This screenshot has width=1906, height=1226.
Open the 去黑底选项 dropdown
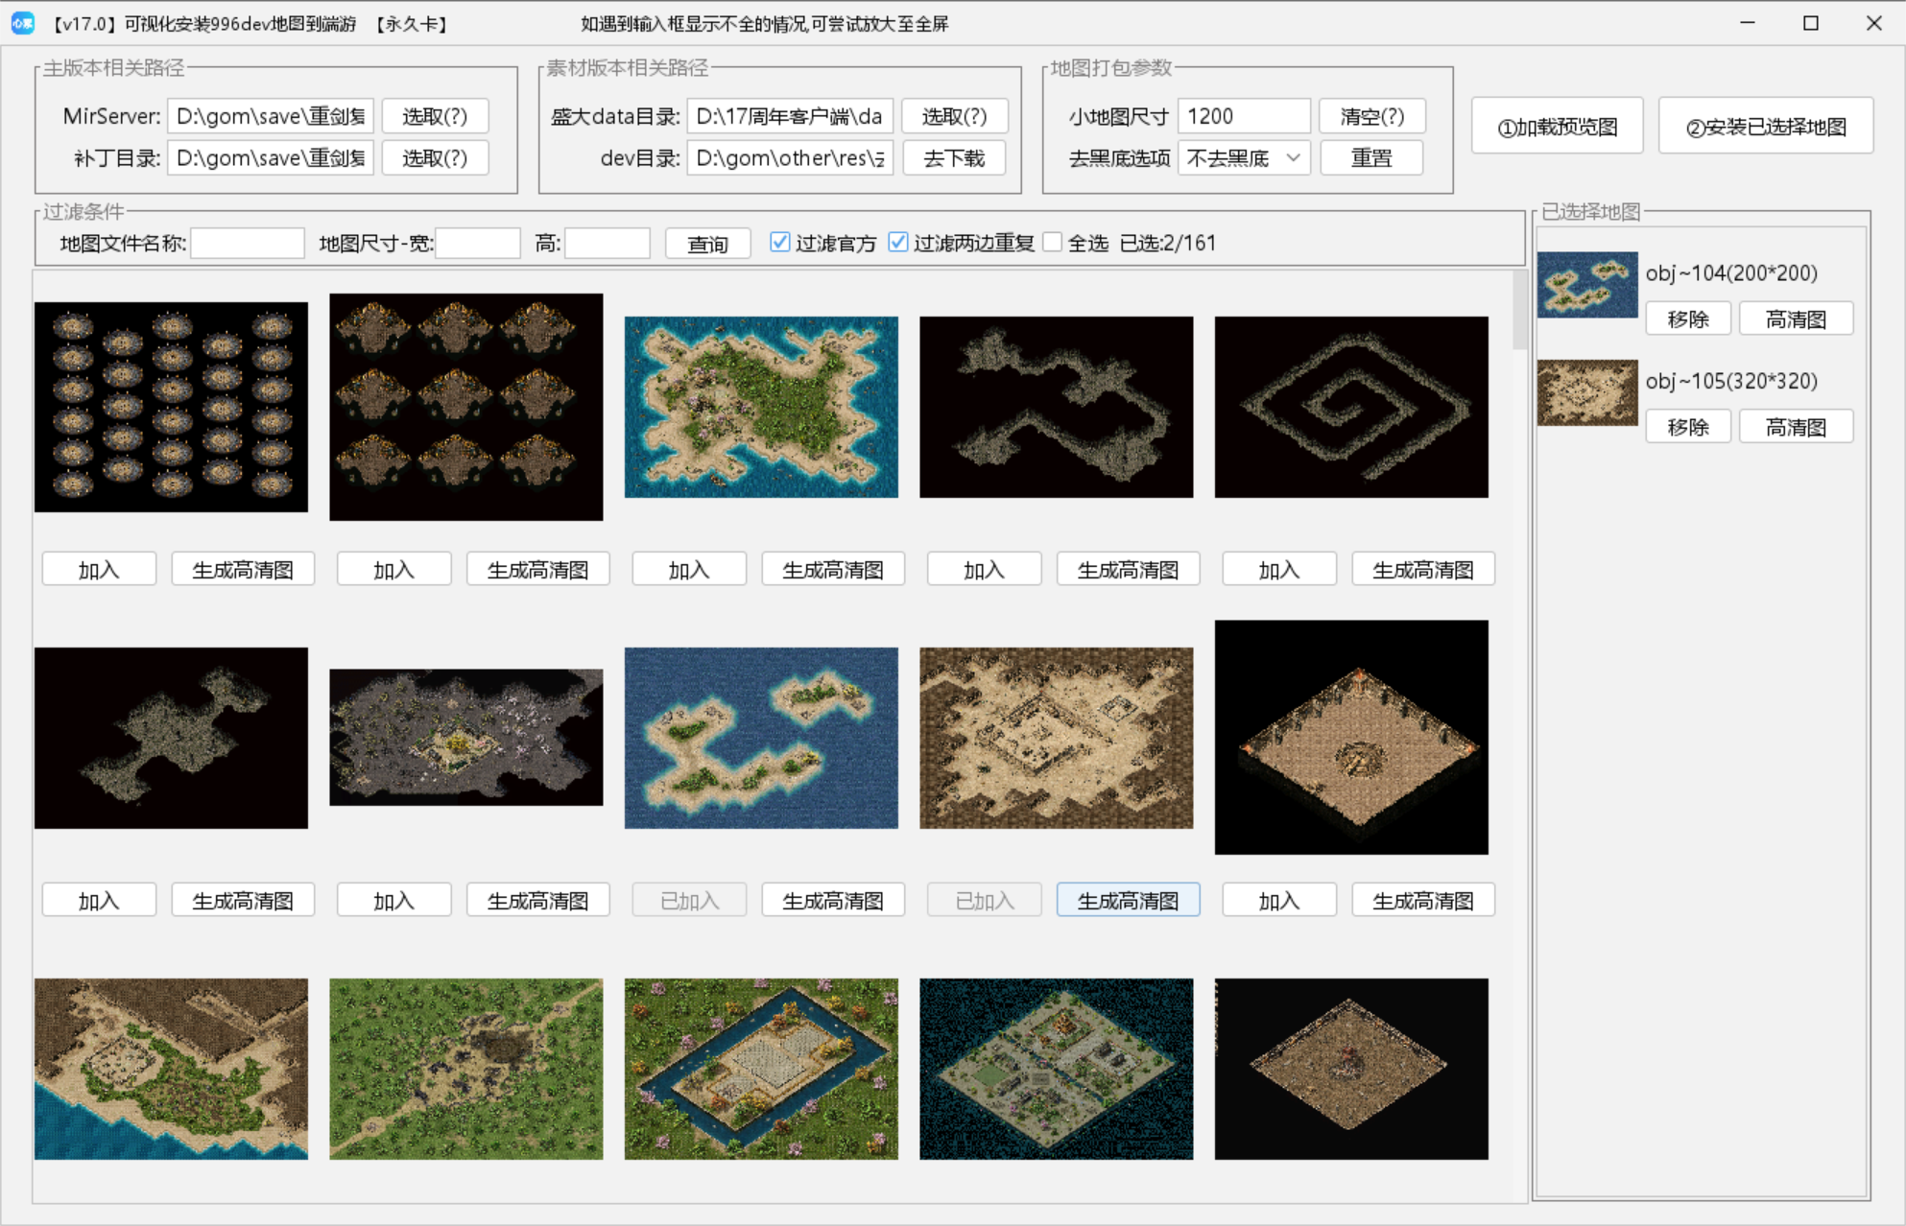(1243, 158)
